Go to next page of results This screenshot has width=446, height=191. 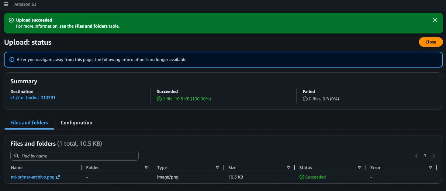(434, 156)
